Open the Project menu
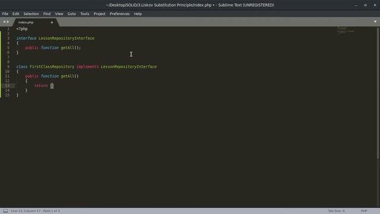 99,14
